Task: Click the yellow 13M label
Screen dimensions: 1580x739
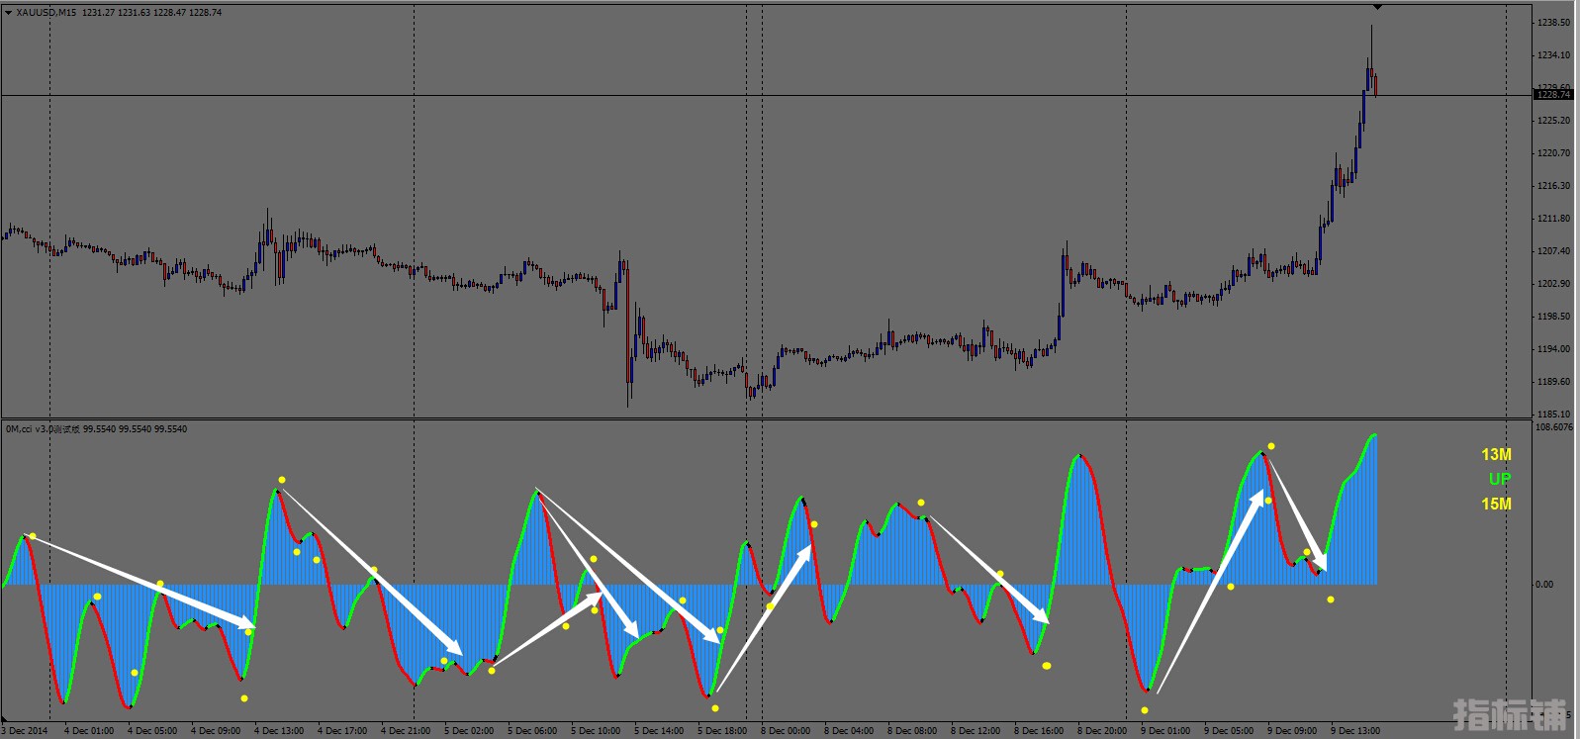Action: pyautogui.click(x=1496, y=455)
